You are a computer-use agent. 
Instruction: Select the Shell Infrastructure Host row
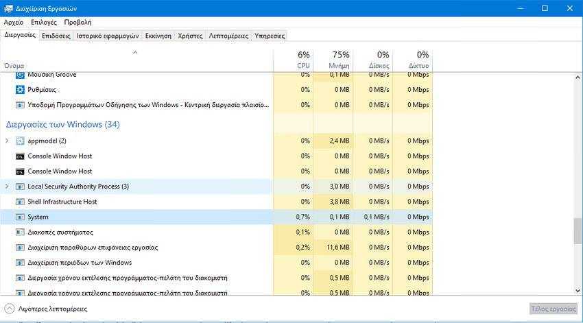(216, 202)
